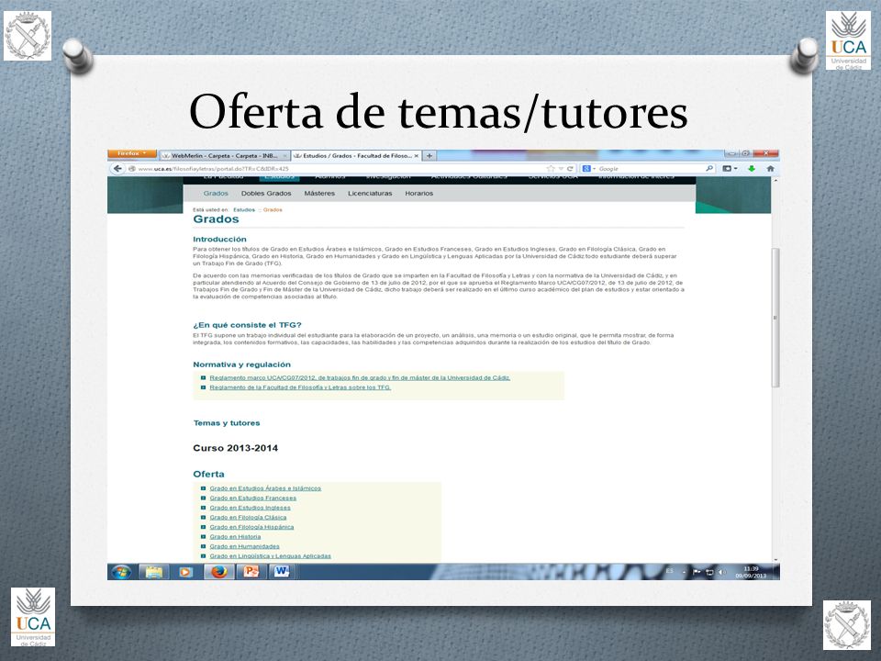Select the Estudios / Grados browser tab

[356, 156]
